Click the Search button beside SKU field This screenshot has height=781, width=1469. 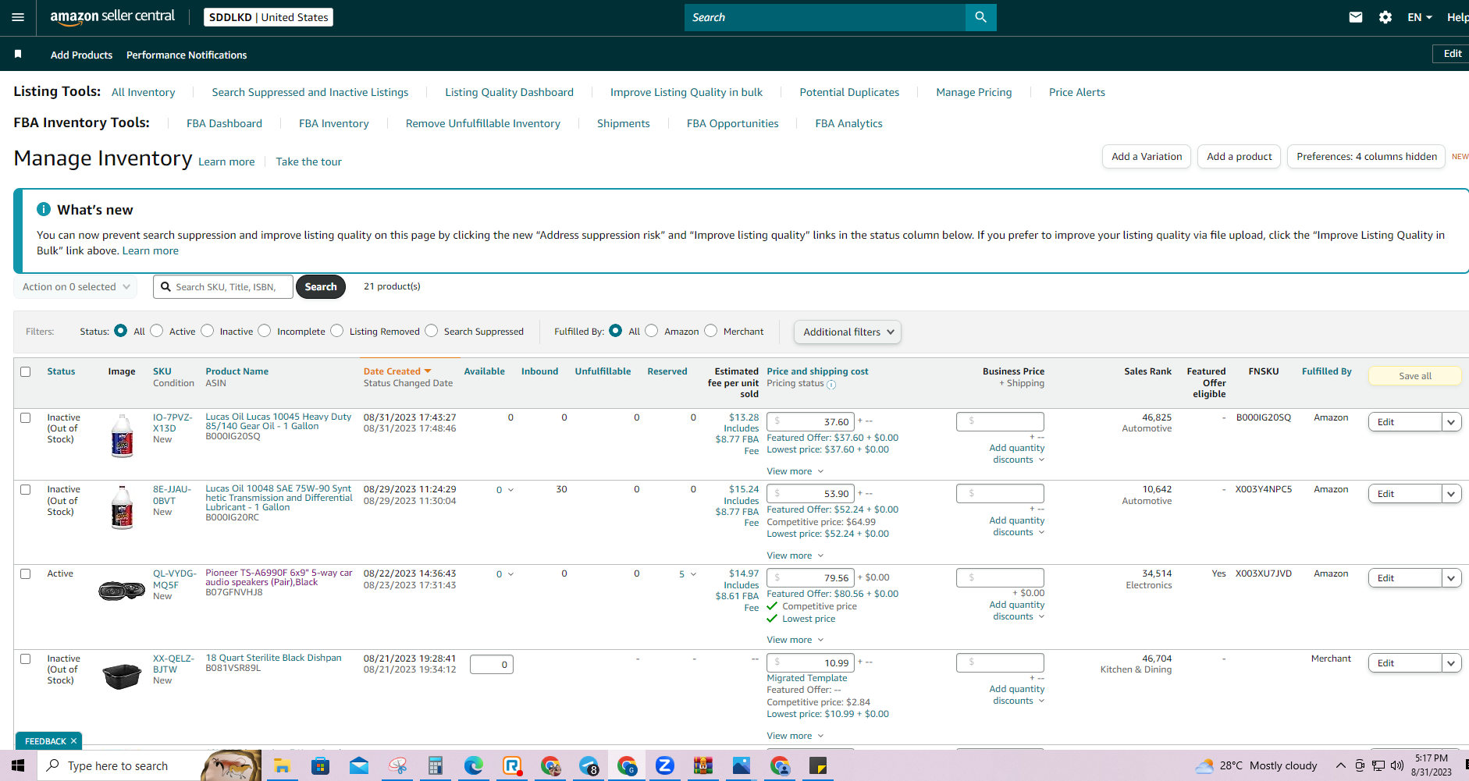click(x=321, y=287)
